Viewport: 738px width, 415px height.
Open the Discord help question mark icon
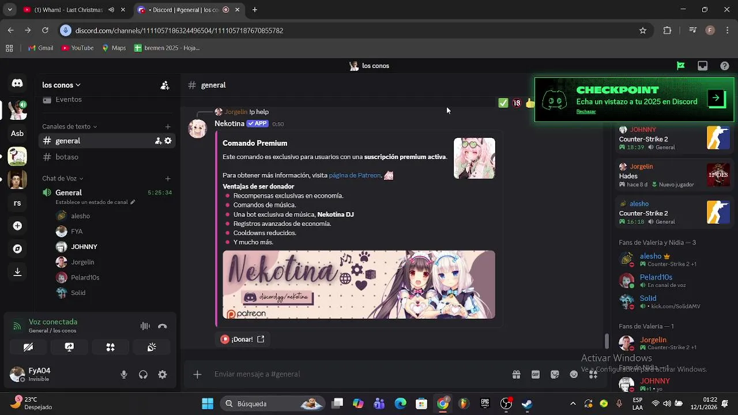(x=725, y=66)
